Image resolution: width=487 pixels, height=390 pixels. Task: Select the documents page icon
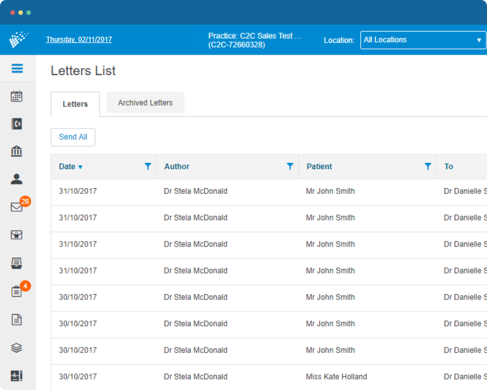pos(17,319)
